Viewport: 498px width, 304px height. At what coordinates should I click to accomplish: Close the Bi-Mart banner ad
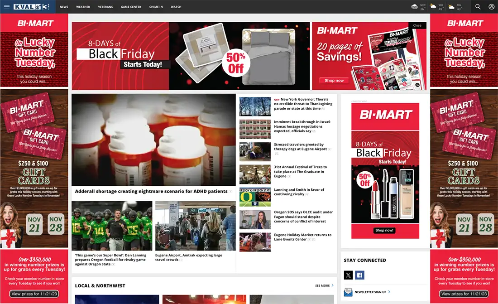[417, 25]
